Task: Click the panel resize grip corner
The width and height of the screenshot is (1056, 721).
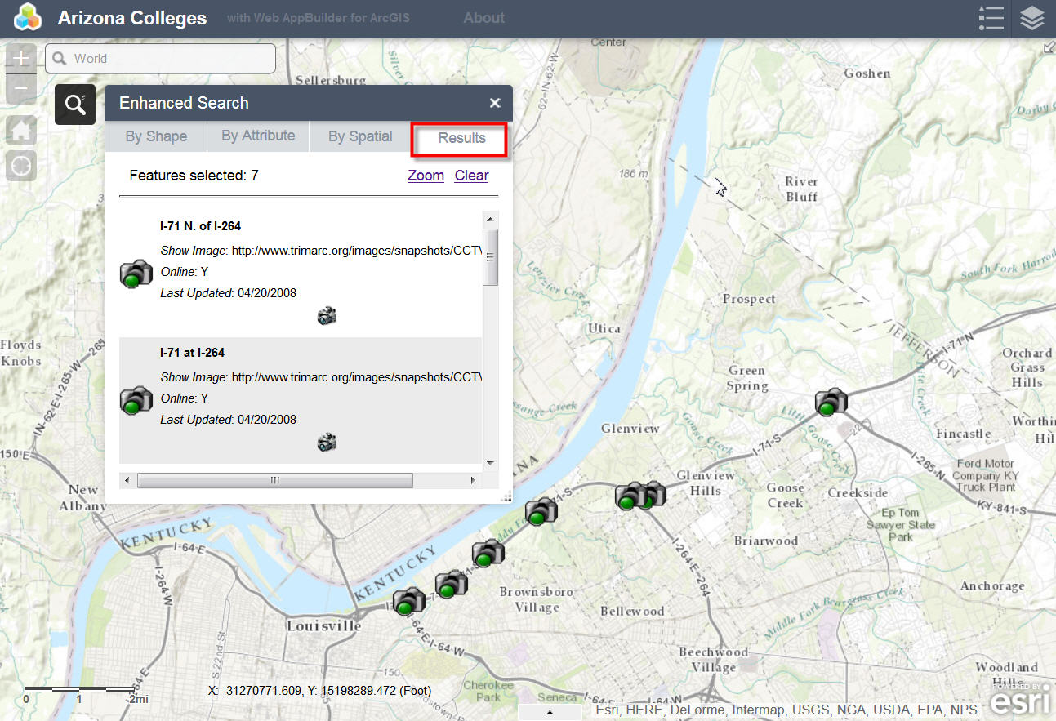Action: (506, 496)
